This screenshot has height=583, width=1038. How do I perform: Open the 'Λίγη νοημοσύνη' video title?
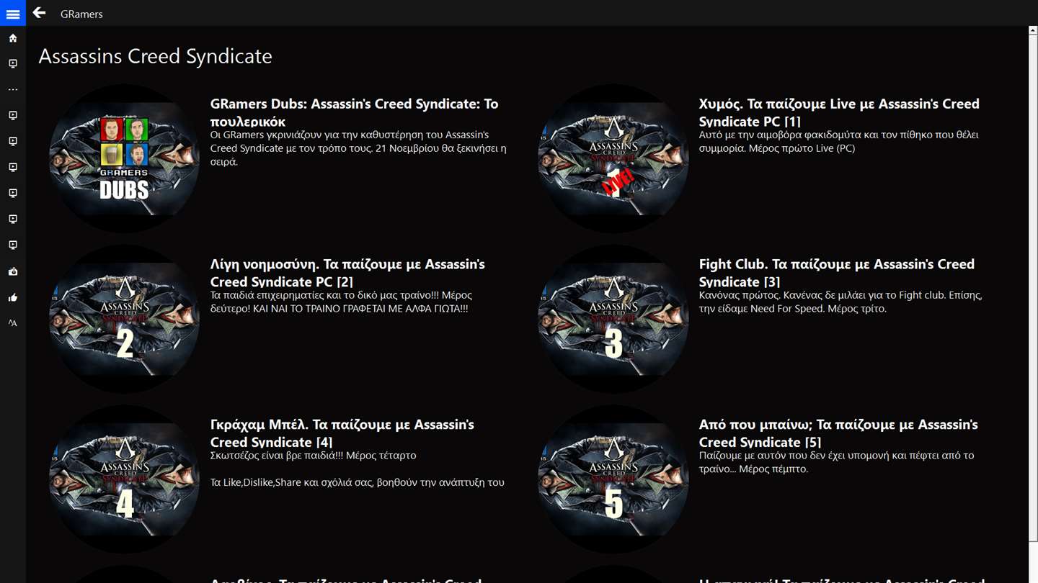tap(347, 273)
